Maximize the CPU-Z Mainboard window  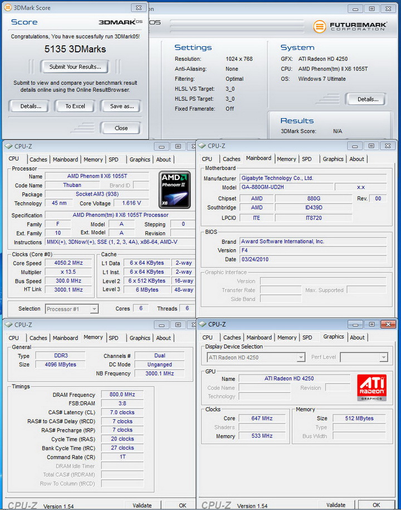pyautogui.click(x=371, y=146)
